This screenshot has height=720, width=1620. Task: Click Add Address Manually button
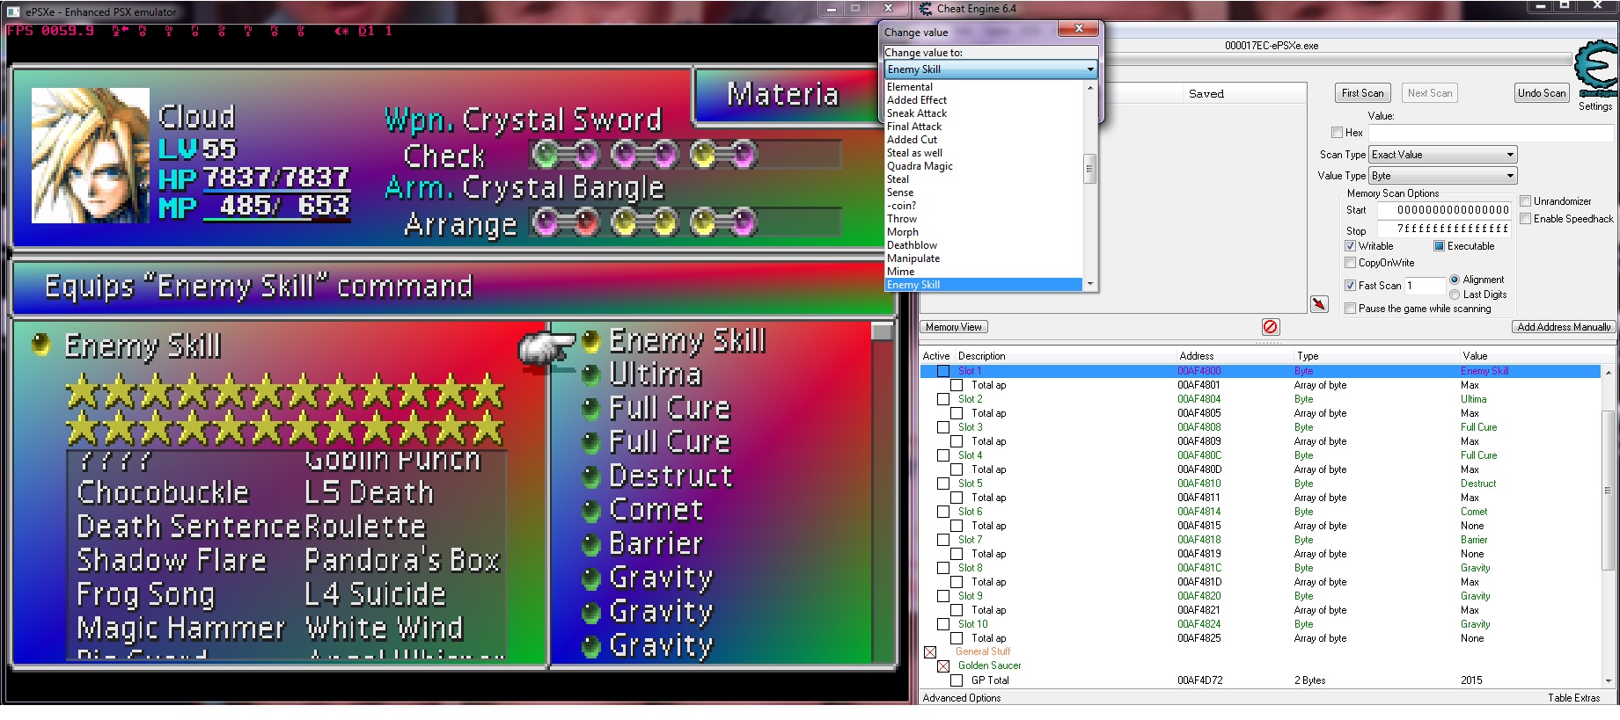pyautogui.click(x=1564, y=327)
